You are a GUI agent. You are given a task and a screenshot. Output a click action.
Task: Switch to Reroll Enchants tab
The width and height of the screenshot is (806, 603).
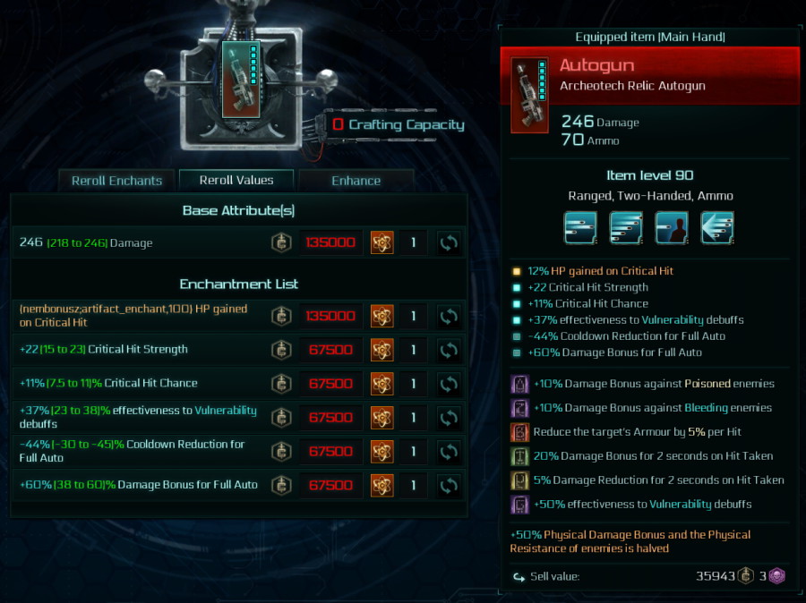[x=116, y=181]
